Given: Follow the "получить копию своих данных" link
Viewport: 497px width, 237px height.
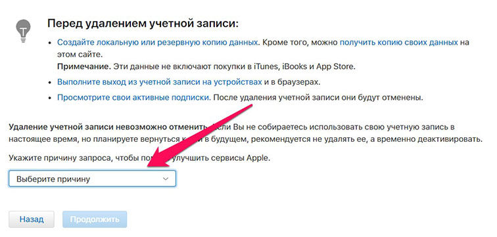Looking at the screenshot, I should tap(399, 43).
